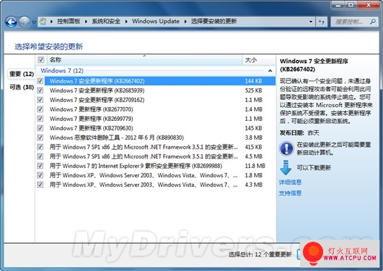Select row Windows 7 安全更新程序 (KB2685939)

point(160,90)
